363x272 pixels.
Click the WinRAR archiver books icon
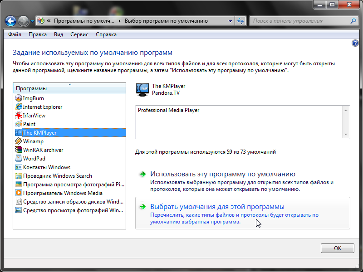19,150
